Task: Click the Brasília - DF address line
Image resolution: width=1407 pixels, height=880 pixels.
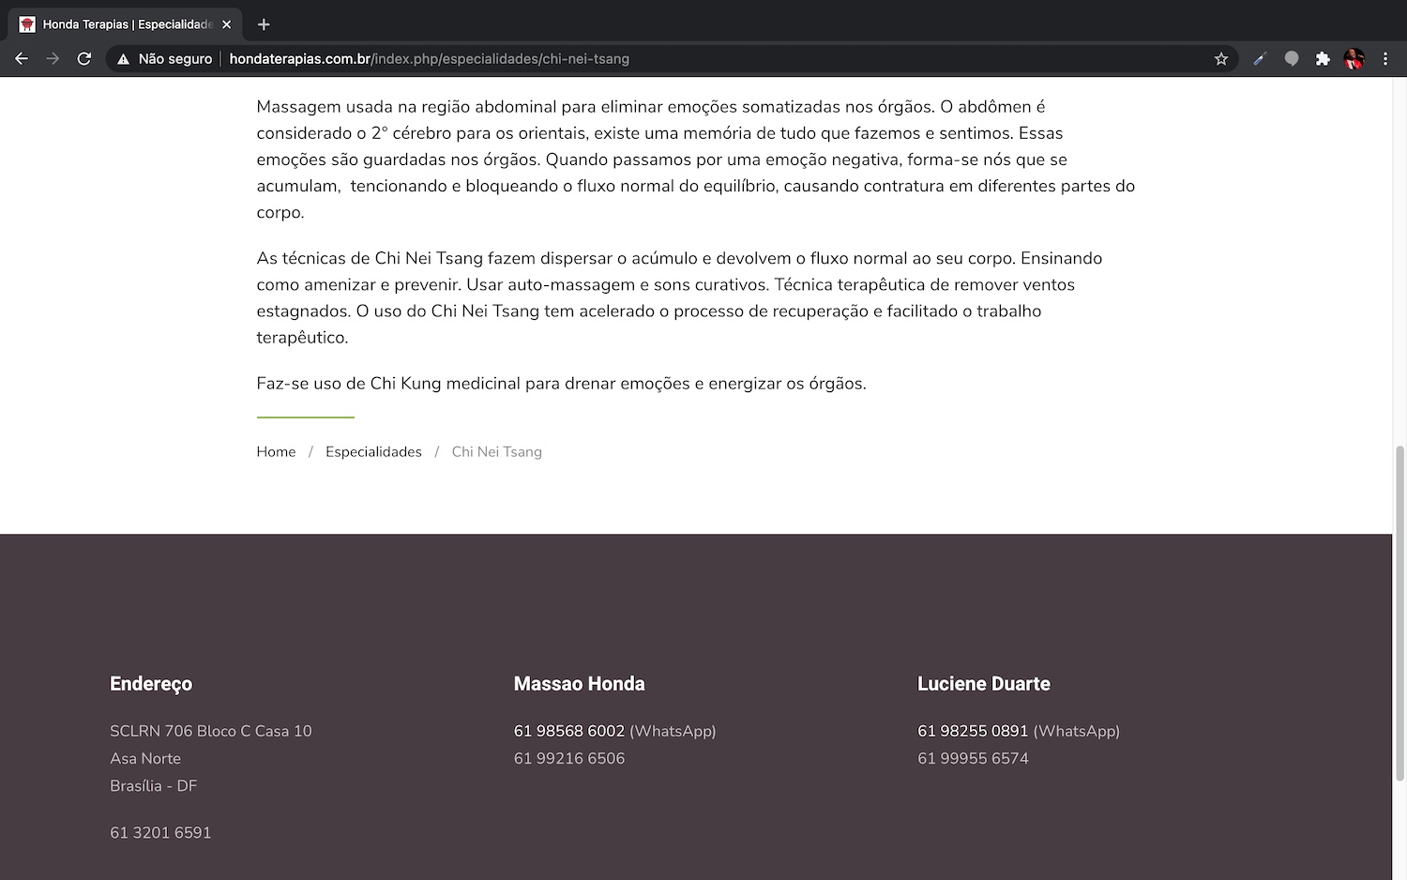Action: click(153, 785)
